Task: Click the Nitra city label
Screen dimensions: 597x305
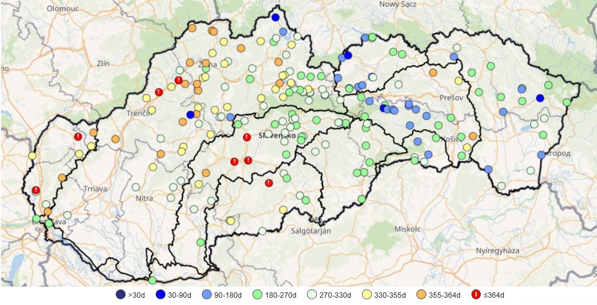Action: click(x=145, y=198)
